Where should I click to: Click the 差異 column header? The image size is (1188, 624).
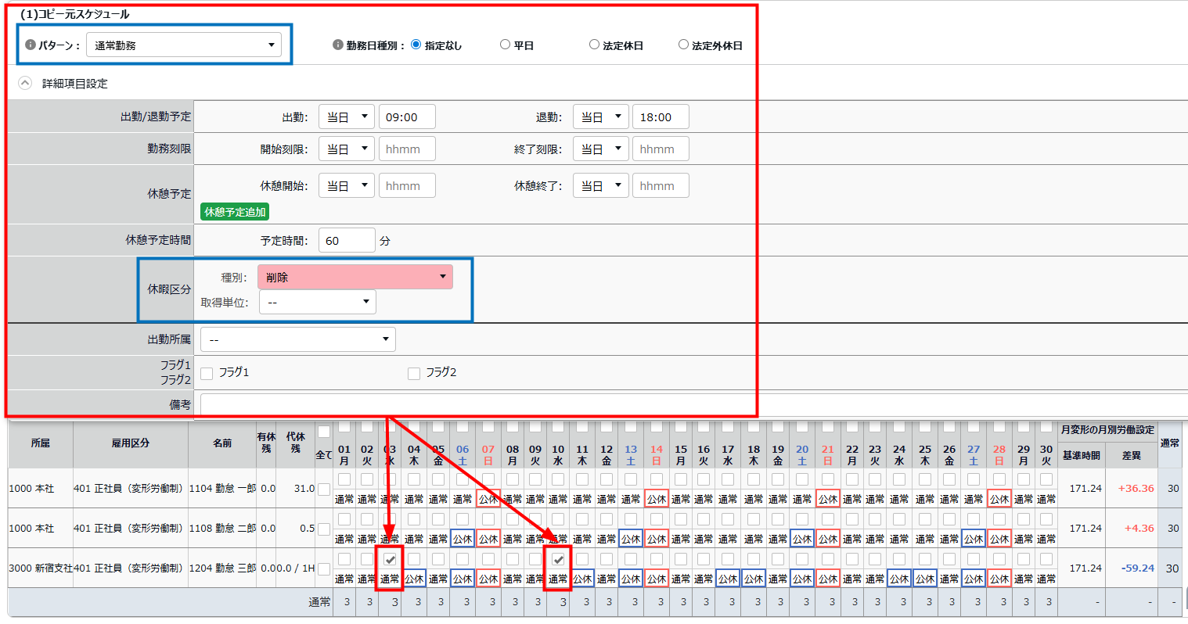[1132, 455]
